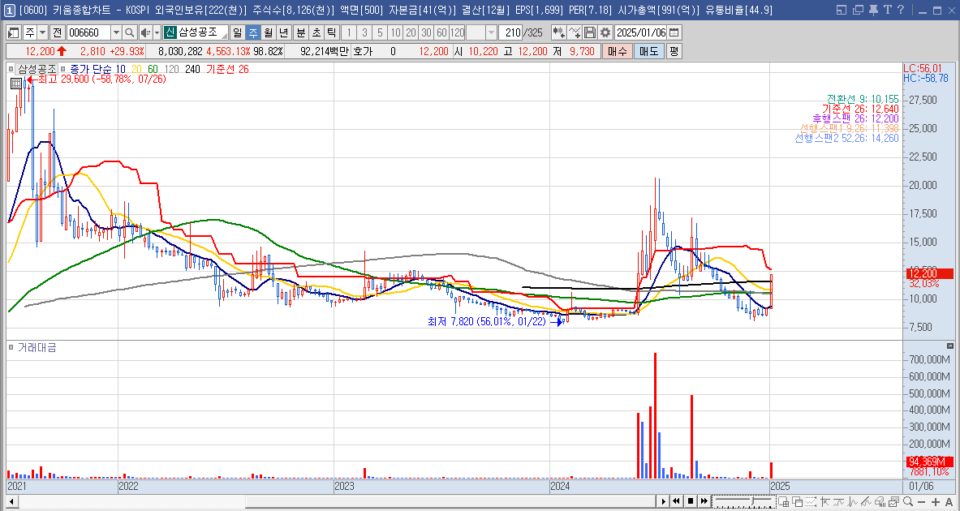The image size is (960, 511).
Task: Click the overlapping windows icon at bottom
Action: tap(797, 502)
